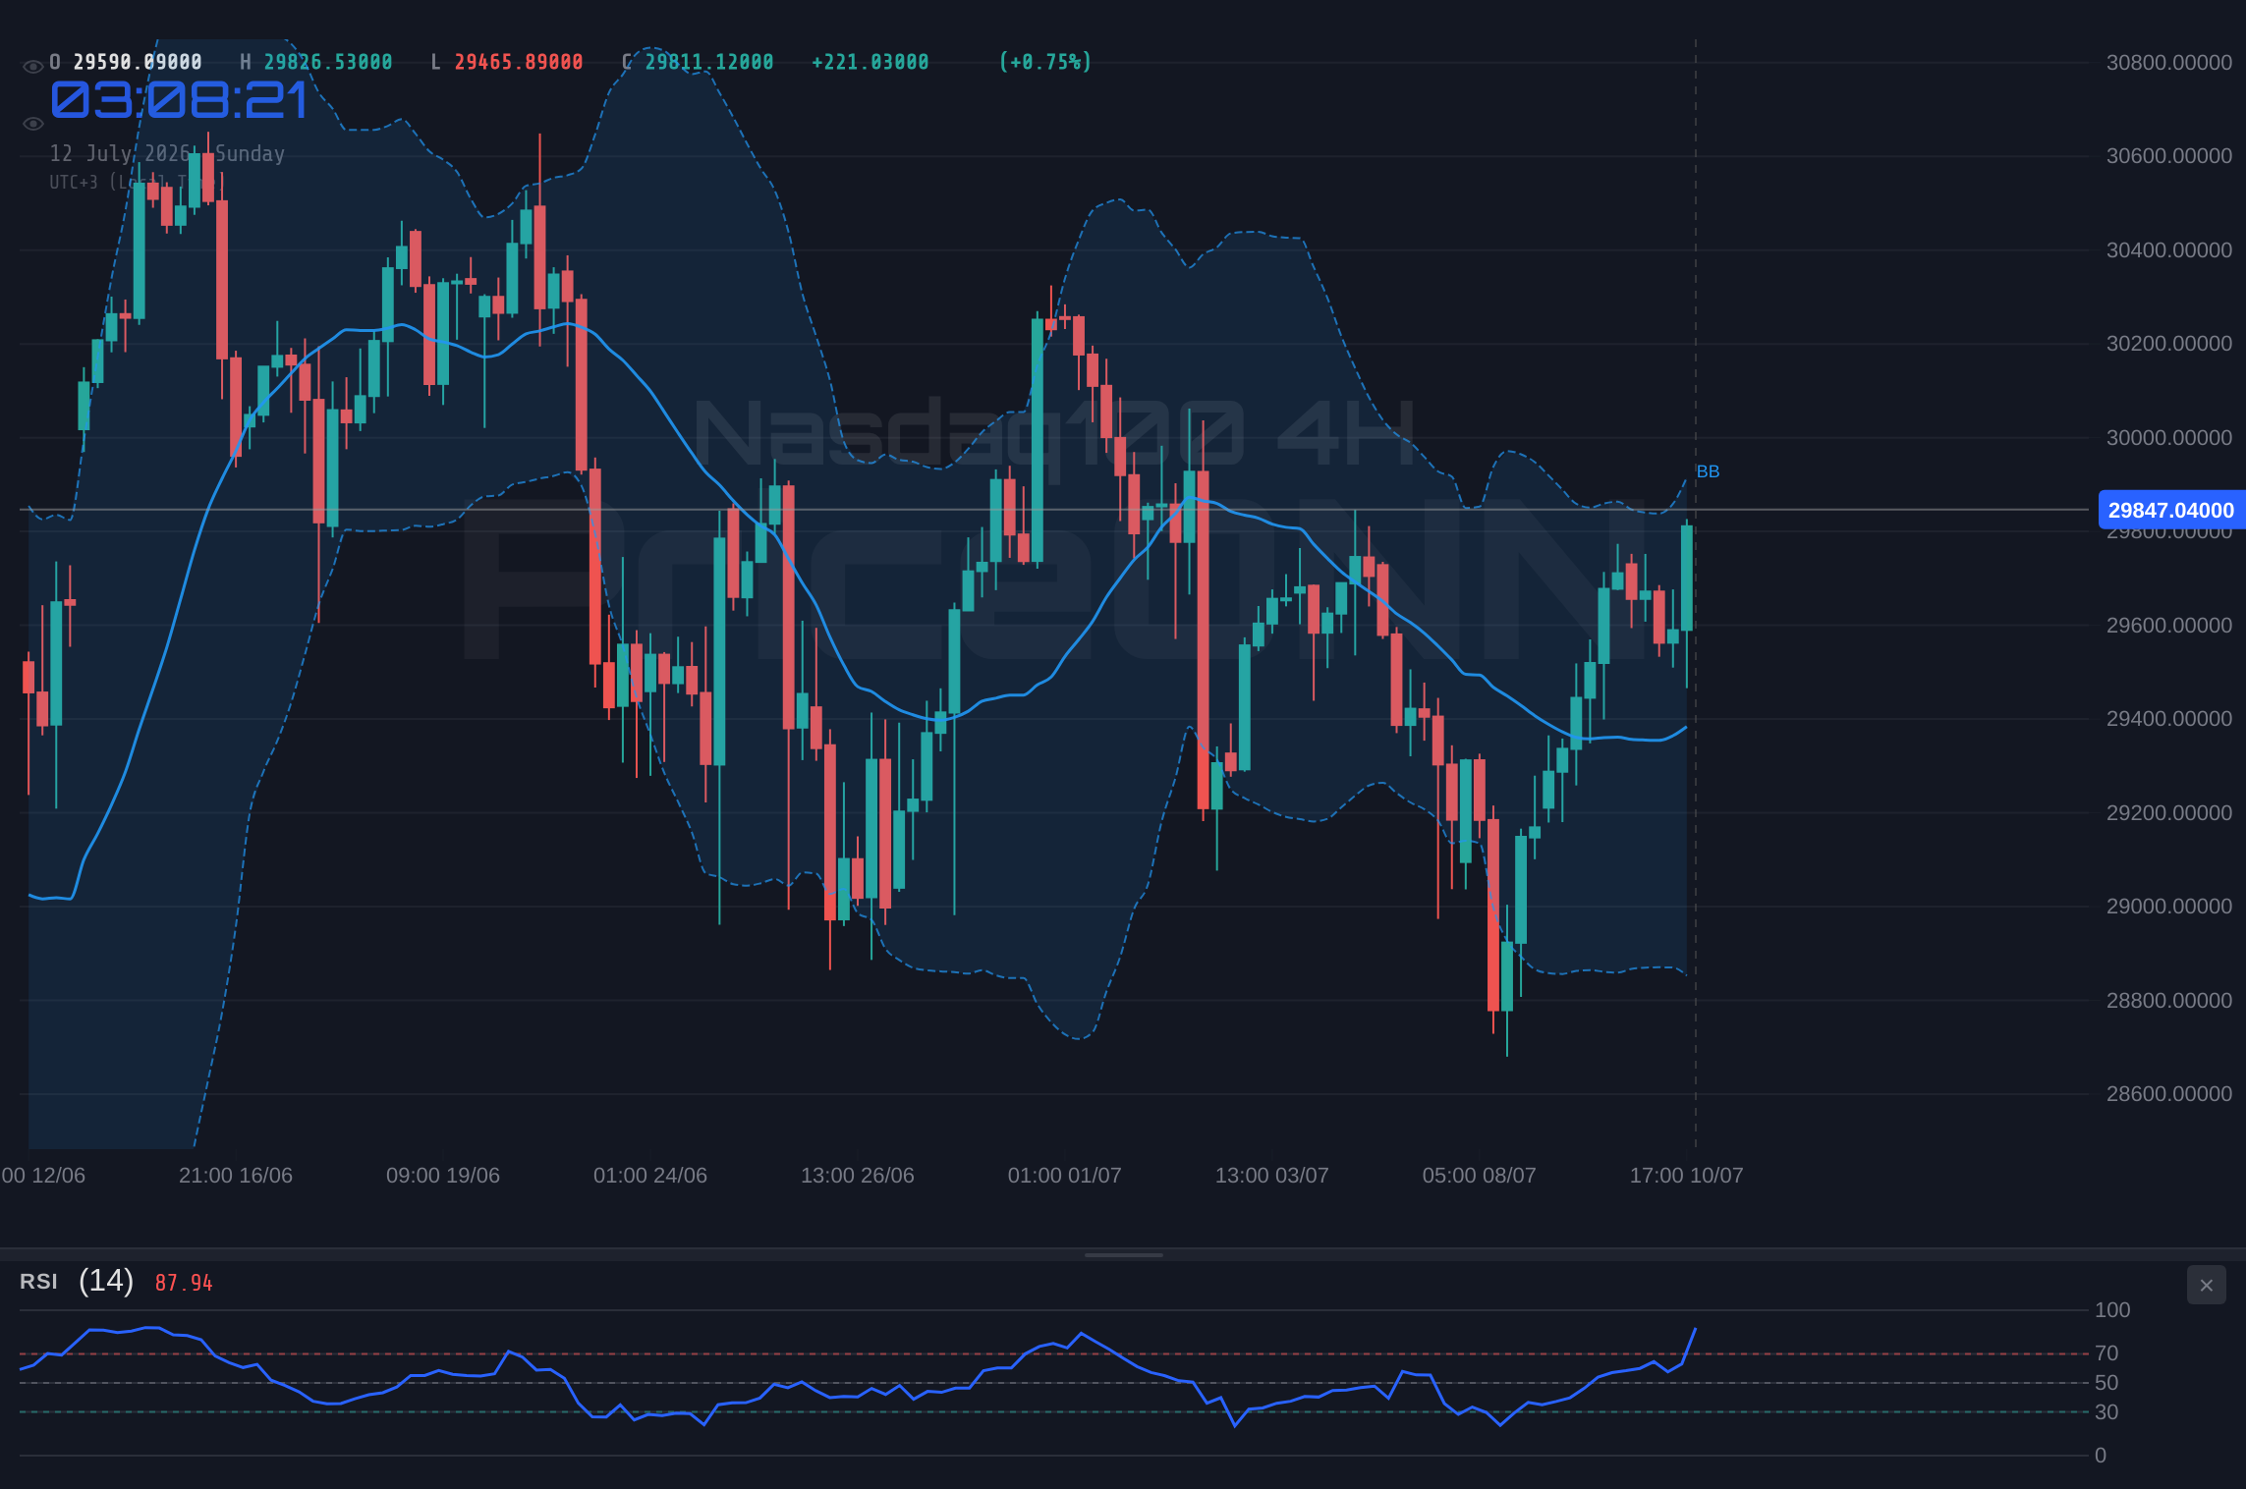Click the 29600.00000 price axis label
This screenshot has height=1489, width=2246.
pos(2169,626)
